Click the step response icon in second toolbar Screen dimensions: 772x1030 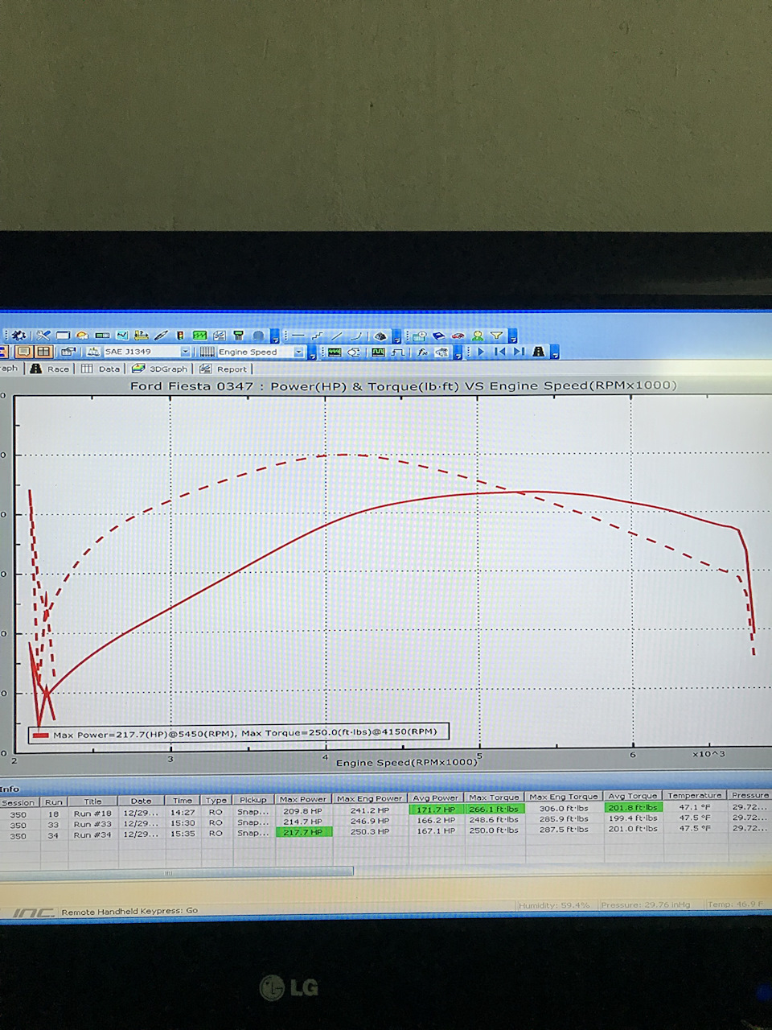click(398, 352)
